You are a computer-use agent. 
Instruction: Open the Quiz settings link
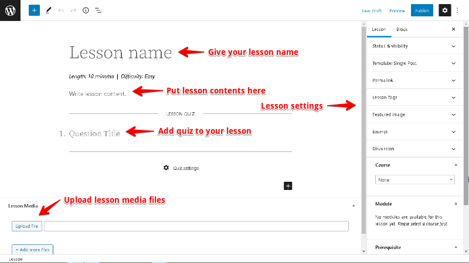pyautogui.click(x=186, y=168)
